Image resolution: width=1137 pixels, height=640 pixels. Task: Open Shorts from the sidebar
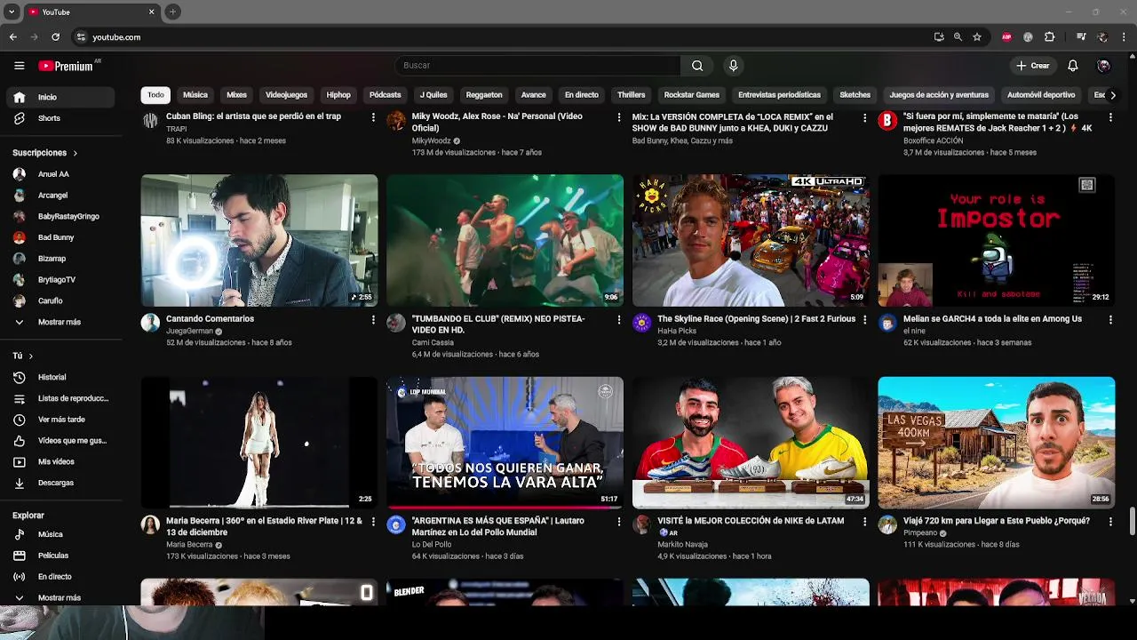click(x=61, y=118)
